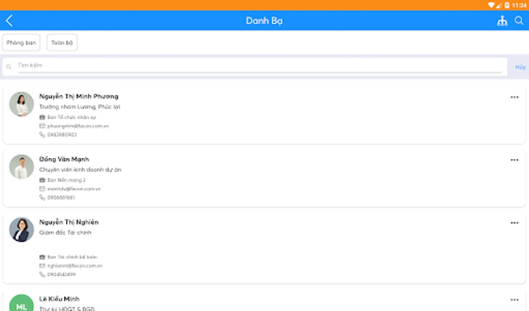Open Nguyễn Thị Nghiên's avatar photo

click(21, 230)
